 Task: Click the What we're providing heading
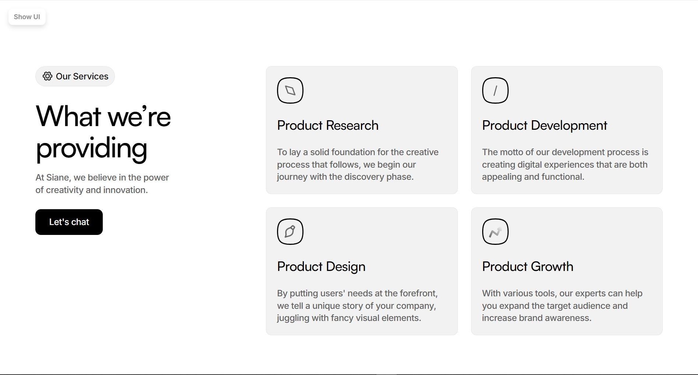pos(103,132)
